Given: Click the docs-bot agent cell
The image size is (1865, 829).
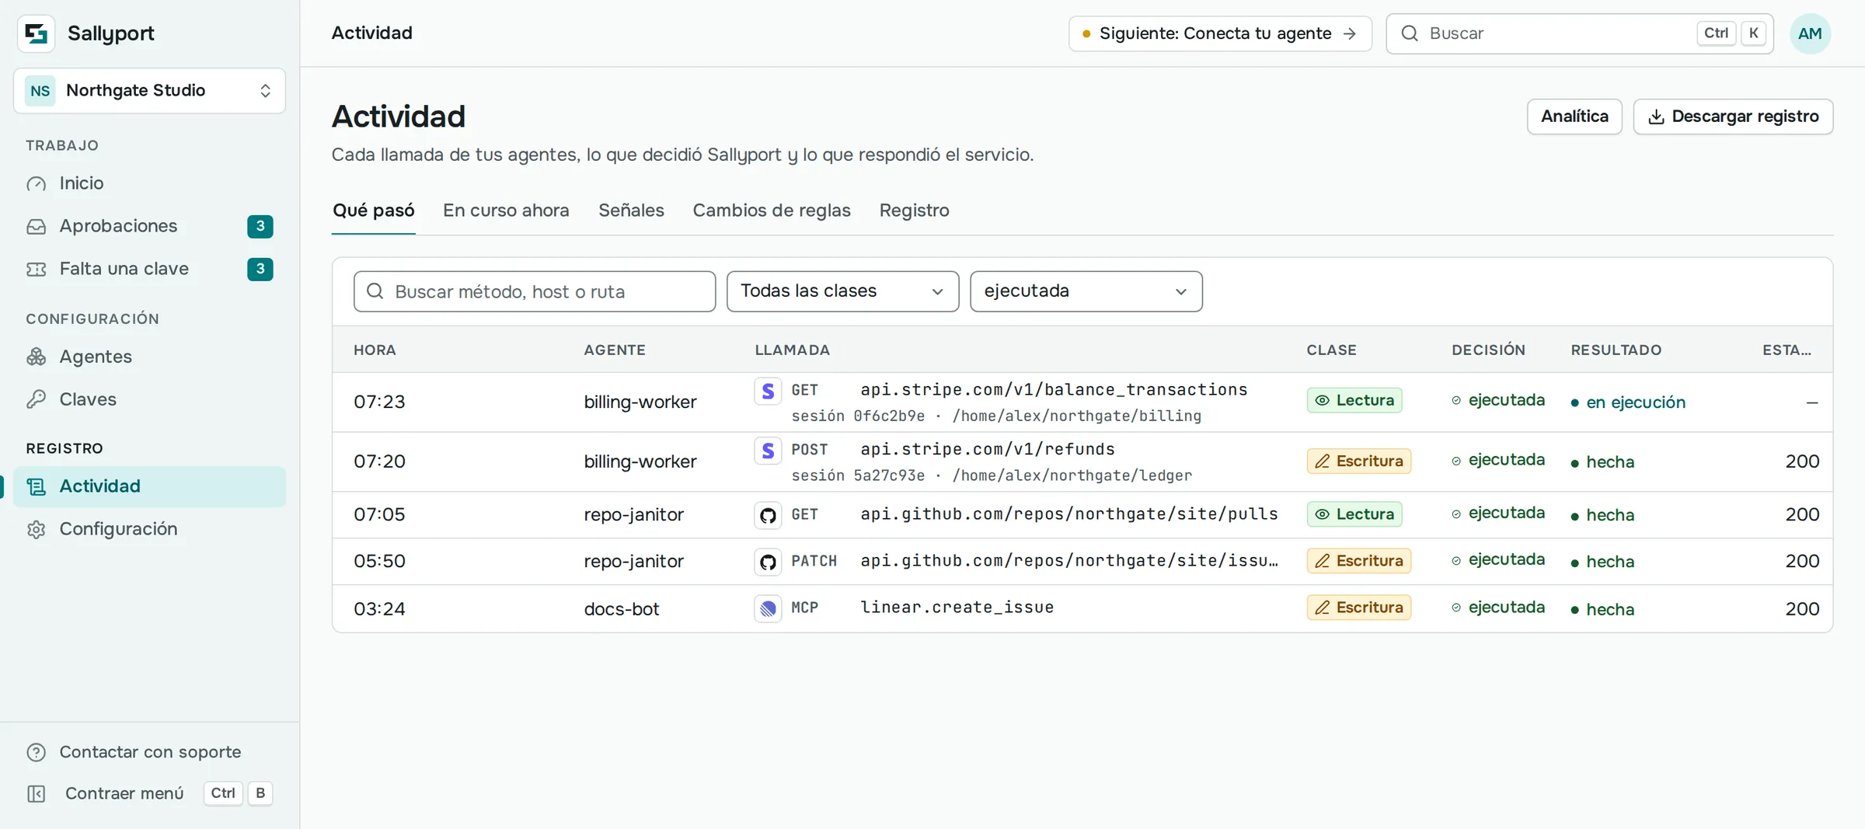Looking at the screenshot, I should 621,609.
